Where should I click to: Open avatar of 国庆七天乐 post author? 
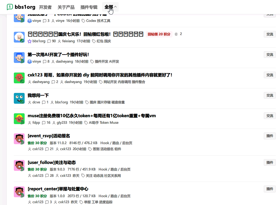tap(19, 37)
